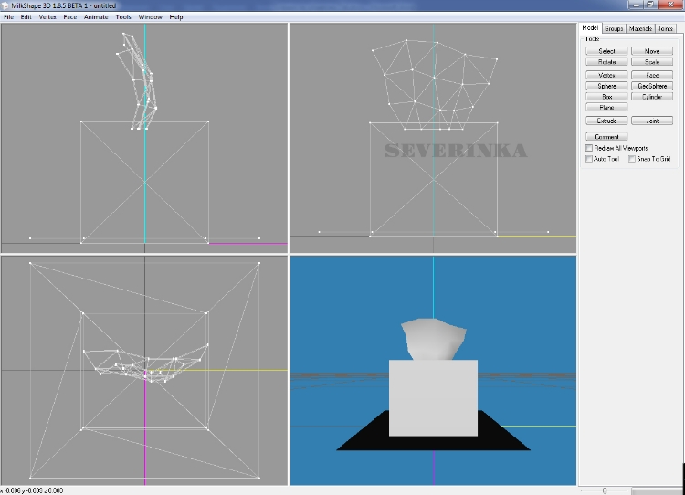Viewport: 685px width, 495px height.
Task: Enable Redraw All Viewports checkbox
Action: [x=589, y=147]
